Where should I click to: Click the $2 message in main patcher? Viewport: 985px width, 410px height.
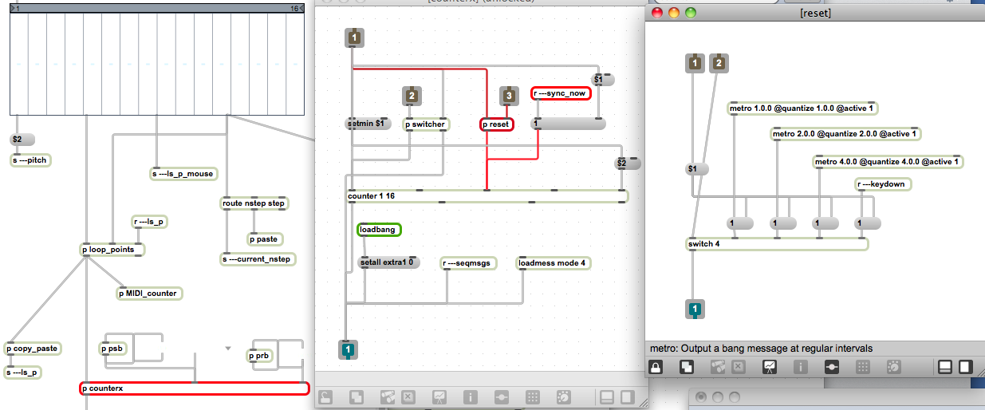[x=22, y=140]
